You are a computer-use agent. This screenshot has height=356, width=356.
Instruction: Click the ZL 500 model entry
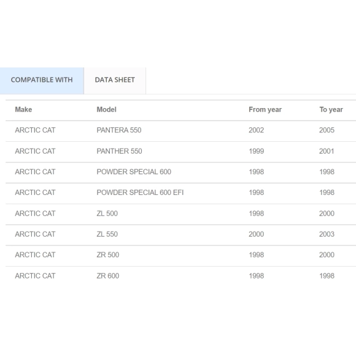[x=107, y=214]
